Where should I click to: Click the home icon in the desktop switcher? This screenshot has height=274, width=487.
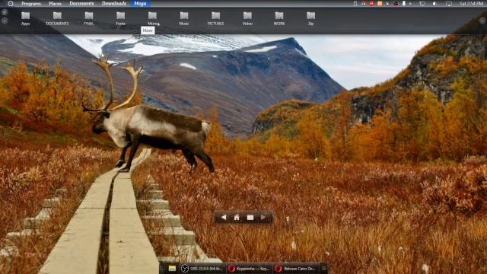(x=237, y=218)
